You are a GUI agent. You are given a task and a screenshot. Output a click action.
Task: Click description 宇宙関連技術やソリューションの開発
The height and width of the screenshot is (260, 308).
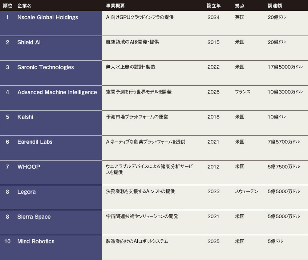point(142,216)
